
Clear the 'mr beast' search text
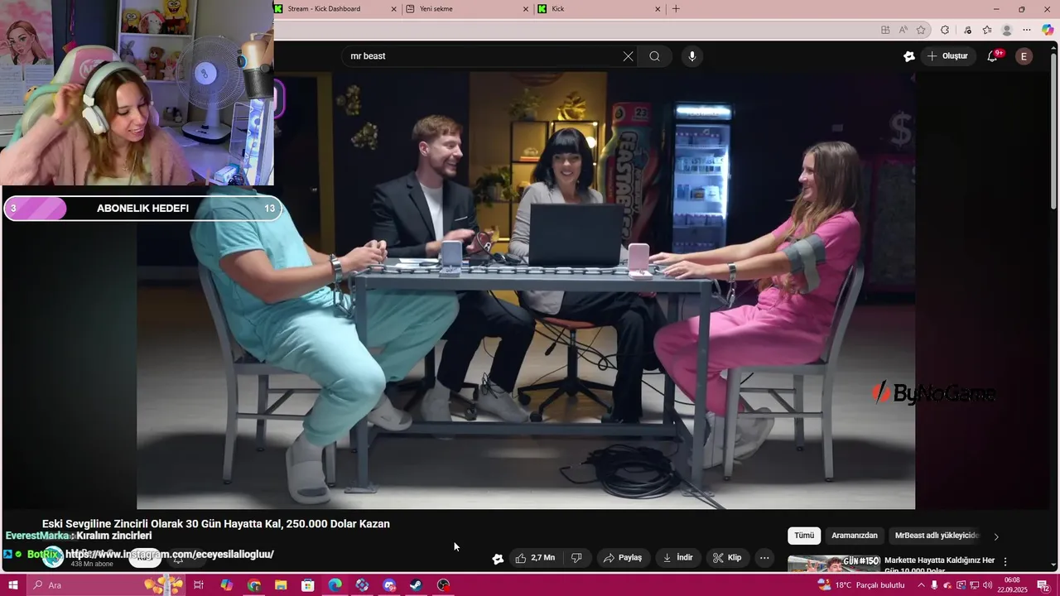point(628,56)
